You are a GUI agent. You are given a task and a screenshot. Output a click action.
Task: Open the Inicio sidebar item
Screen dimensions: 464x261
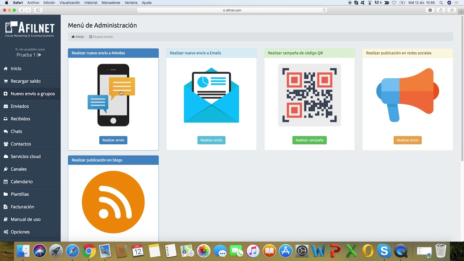pyautogui.click(x=30, y=69)
